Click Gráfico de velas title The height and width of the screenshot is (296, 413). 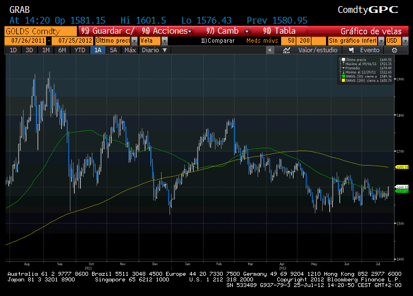click(371, 31)
